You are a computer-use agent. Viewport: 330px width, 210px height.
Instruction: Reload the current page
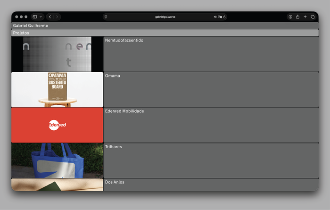tap(224, 17)
